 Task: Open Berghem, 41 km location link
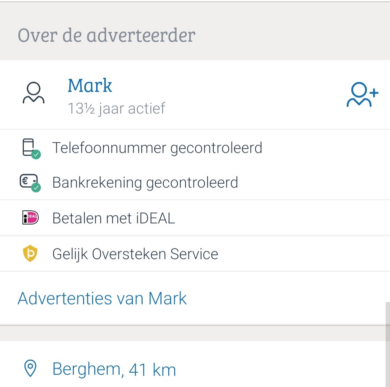(114, 369)
